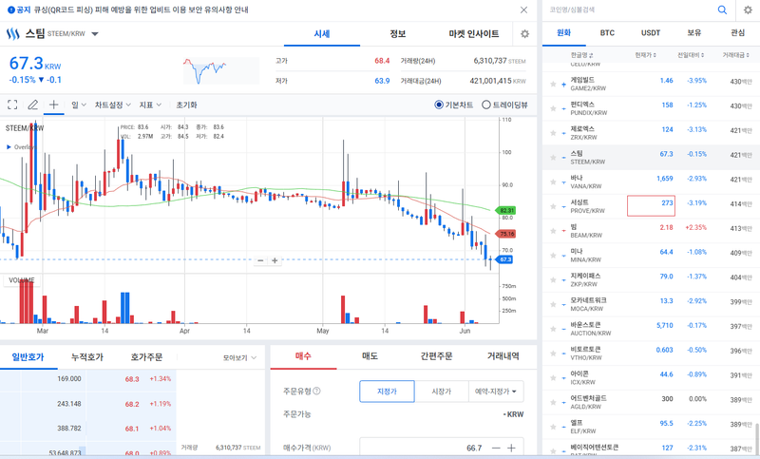Open the 모아보기 dropdown in the order book

point(239,357)
